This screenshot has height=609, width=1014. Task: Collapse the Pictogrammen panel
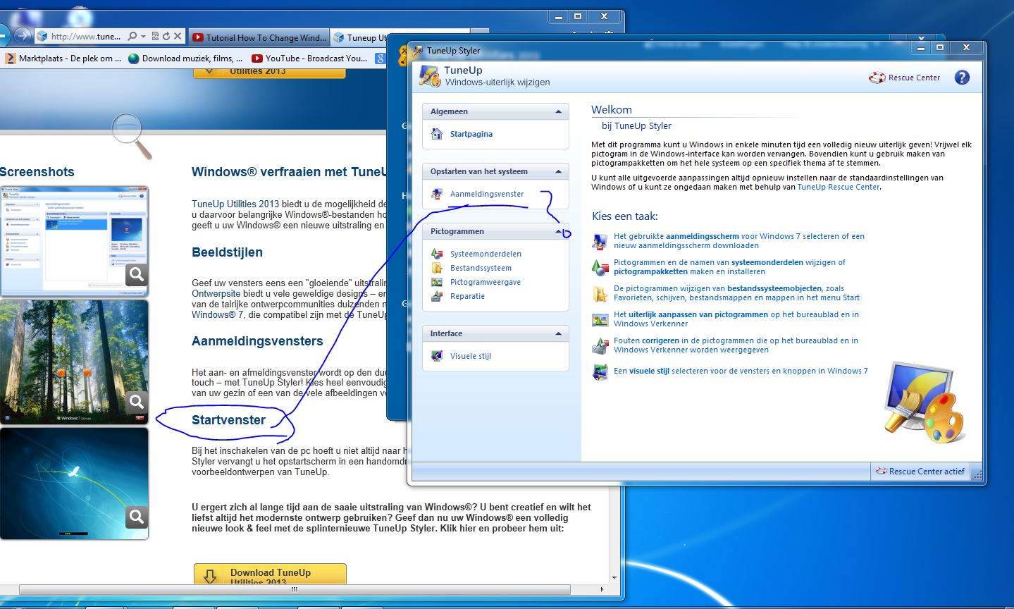[559, 231]
